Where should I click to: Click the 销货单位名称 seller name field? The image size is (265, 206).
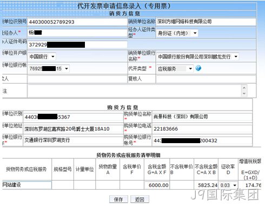206,22
